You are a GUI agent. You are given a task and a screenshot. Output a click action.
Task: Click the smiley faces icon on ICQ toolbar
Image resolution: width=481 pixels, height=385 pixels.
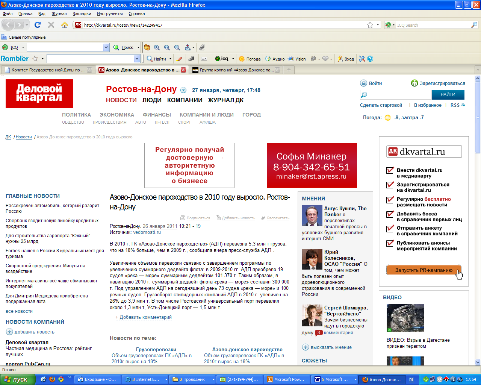point(147,47)
